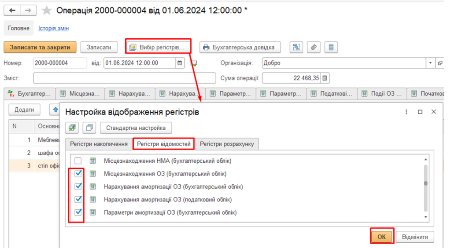Click the paperclip attachments icon

313,47
